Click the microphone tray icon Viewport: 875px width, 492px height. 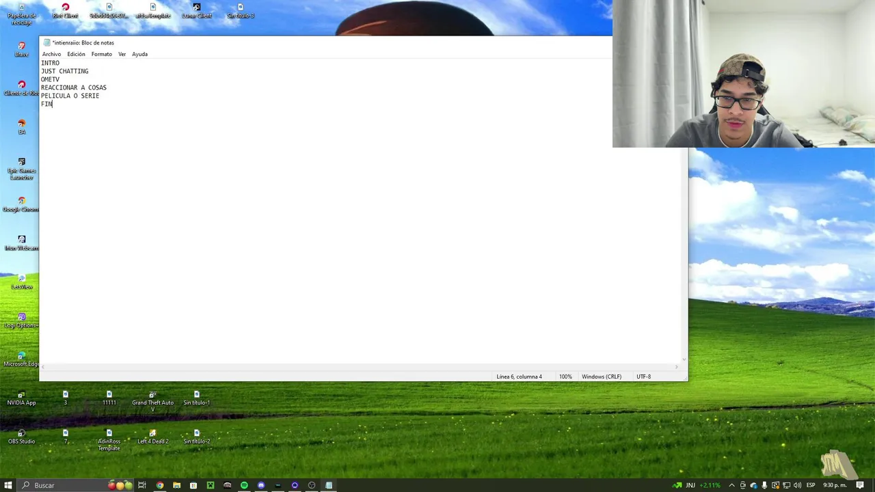tap(764, 485)
